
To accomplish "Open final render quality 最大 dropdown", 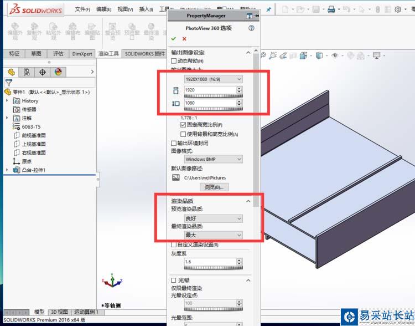I will point(214,235).
